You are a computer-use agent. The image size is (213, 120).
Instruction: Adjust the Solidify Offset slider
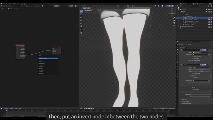(x=201, y=71)
